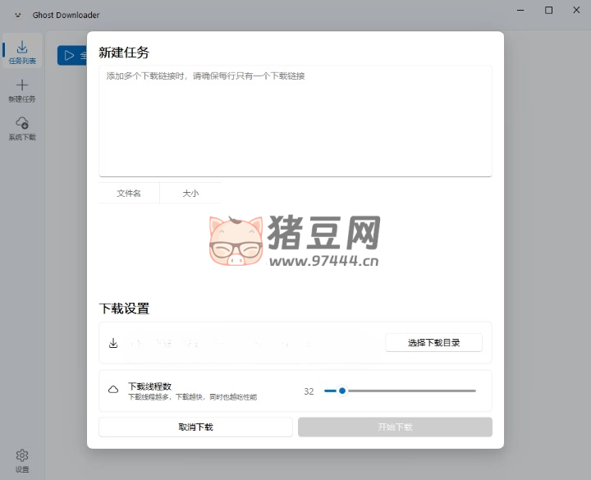Viewport: 591px width, 480px height.
Task: Click the far right end of thread slider
Action: pos(474,391)
